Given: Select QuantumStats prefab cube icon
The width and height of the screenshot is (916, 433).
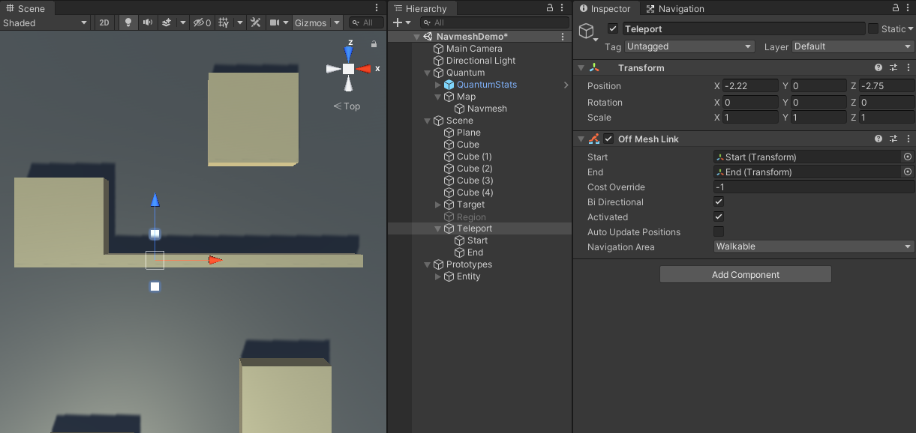Looking at the screenshot, I should click(x=449, y=85).
